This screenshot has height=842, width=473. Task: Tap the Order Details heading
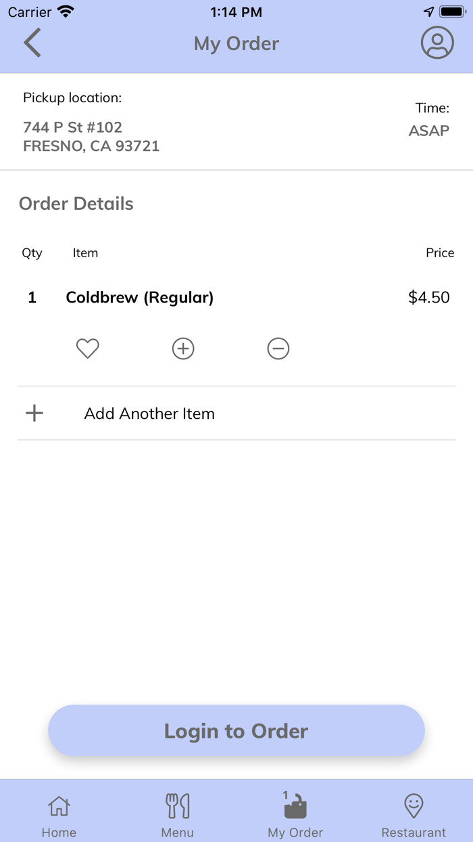tap(76, 204)
